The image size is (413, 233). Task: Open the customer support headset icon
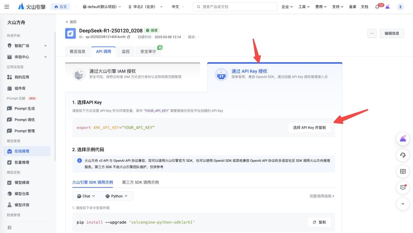[x=403, y=155]
